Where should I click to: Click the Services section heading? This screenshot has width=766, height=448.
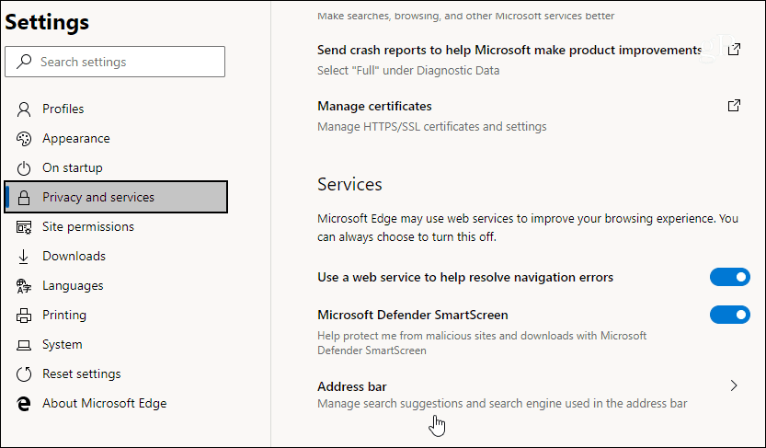click(x=349, y=184)
